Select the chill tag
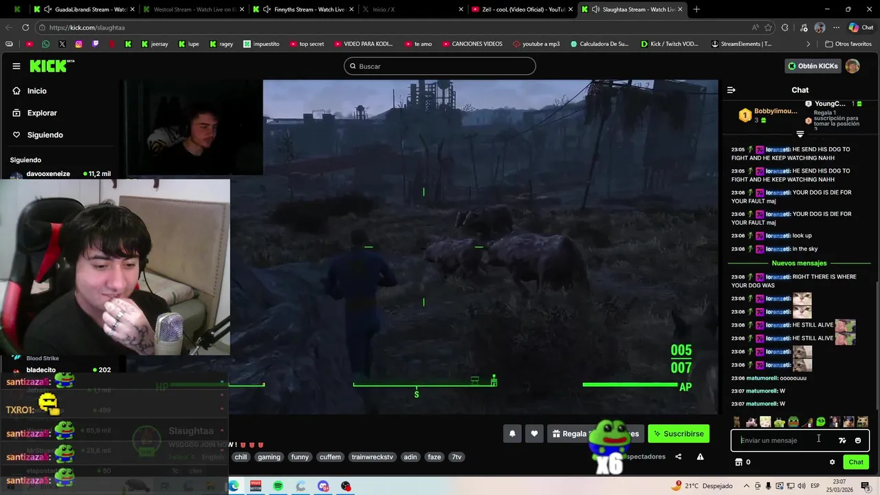 point(241,457)
